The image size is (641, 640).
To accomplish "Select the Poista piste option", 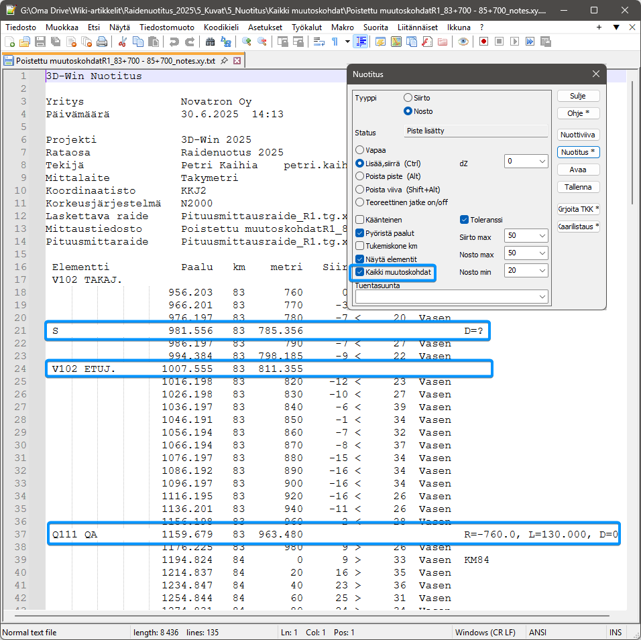I will point(360,176).
